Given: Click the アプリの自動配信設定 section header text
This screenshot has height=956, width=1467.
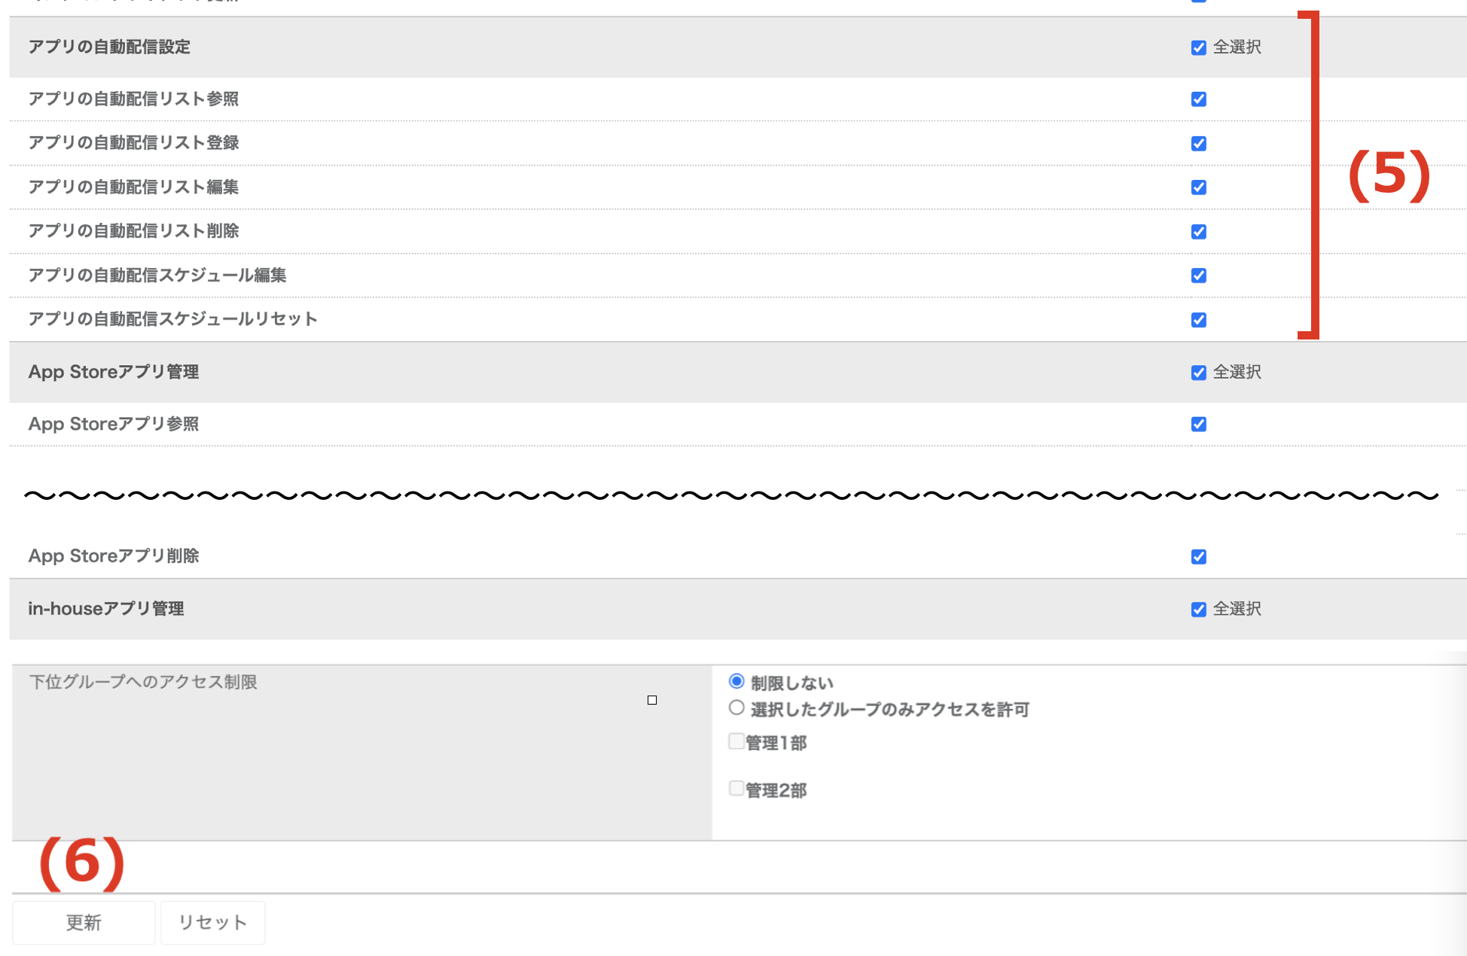Looking at the screenshot, I should point(109,47).
